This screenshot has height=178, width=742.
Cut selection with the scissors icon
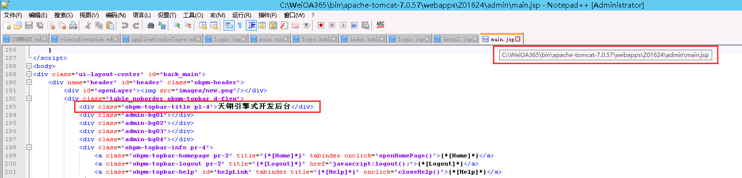[88, 25]
